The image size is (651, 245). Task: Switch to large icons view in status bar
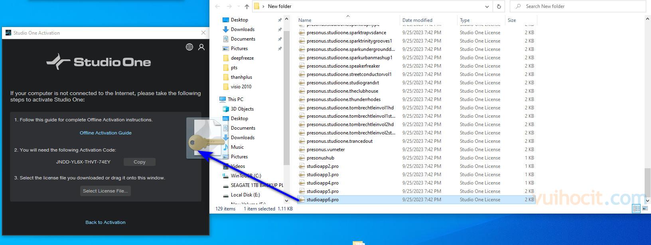(645, 208)
